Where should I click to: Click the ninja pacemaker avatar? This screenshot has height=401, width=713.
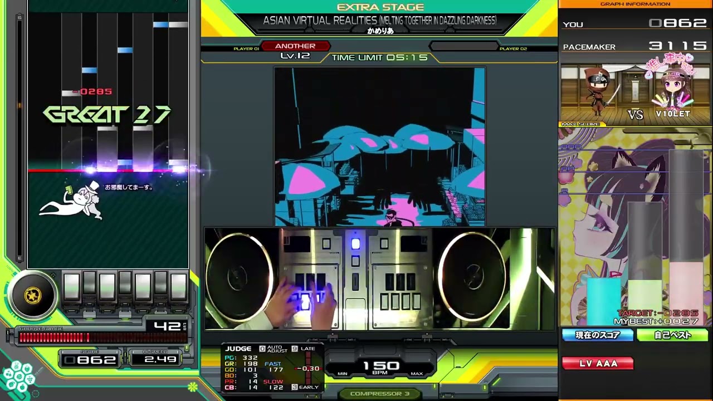598,92
